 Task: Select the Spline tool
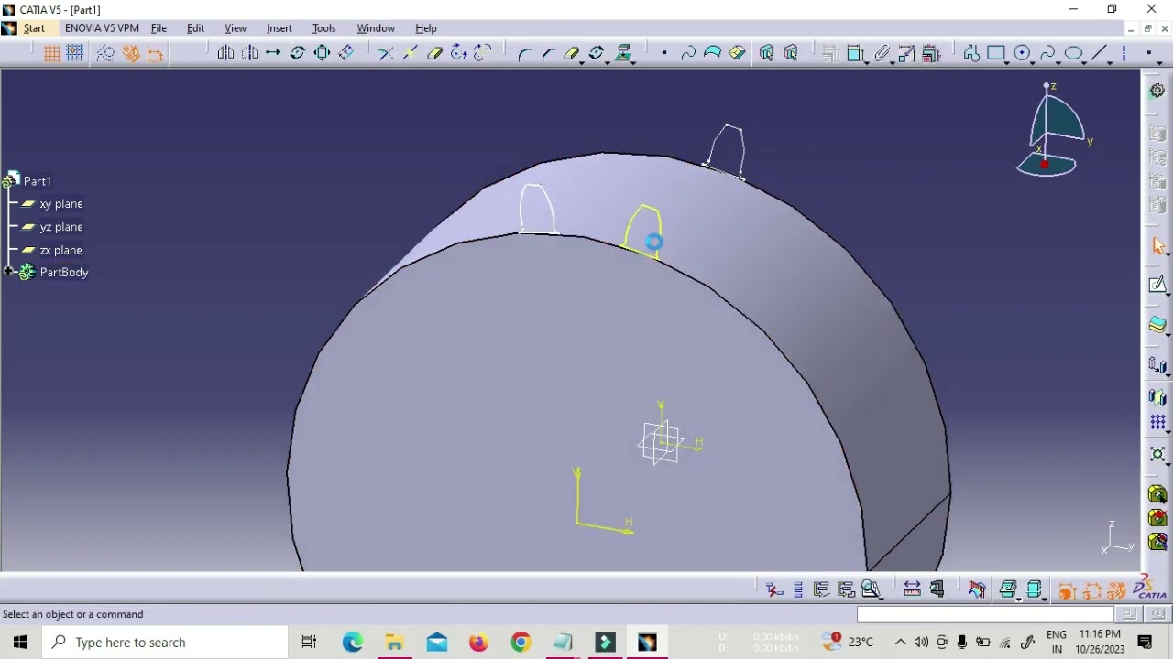(x=1047, y=53)
